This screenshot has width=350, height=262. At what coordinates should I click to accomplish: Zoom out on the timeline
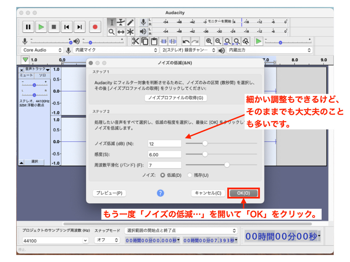tap(218, 41)
